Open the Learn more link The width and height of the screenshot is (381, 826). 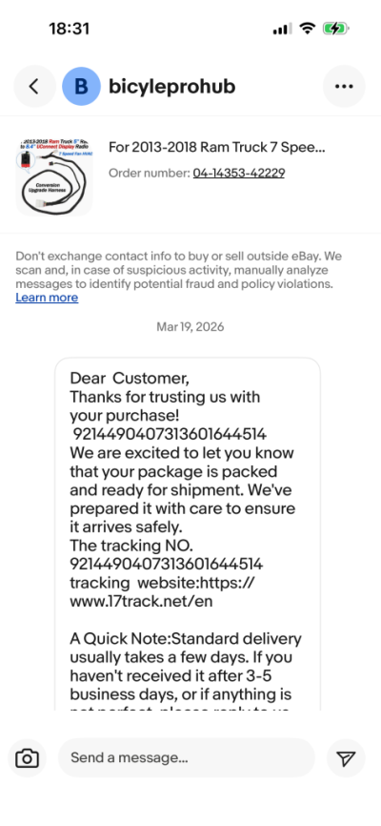click(47, 298)
